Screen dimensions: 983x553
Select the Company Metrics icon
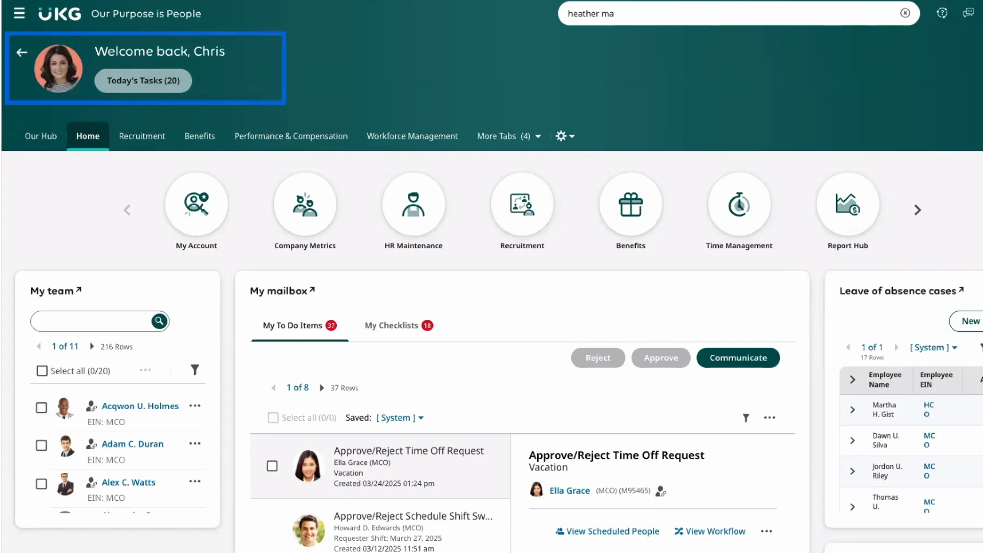[305, 204]
